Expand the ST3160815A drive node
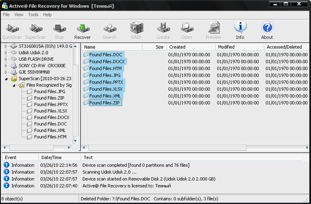 click(6, 46)
